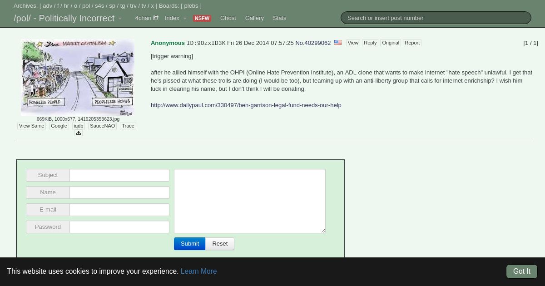
Task: Click the US flag icon in post header
Action: pyautogui.click(x=338, y=43)
